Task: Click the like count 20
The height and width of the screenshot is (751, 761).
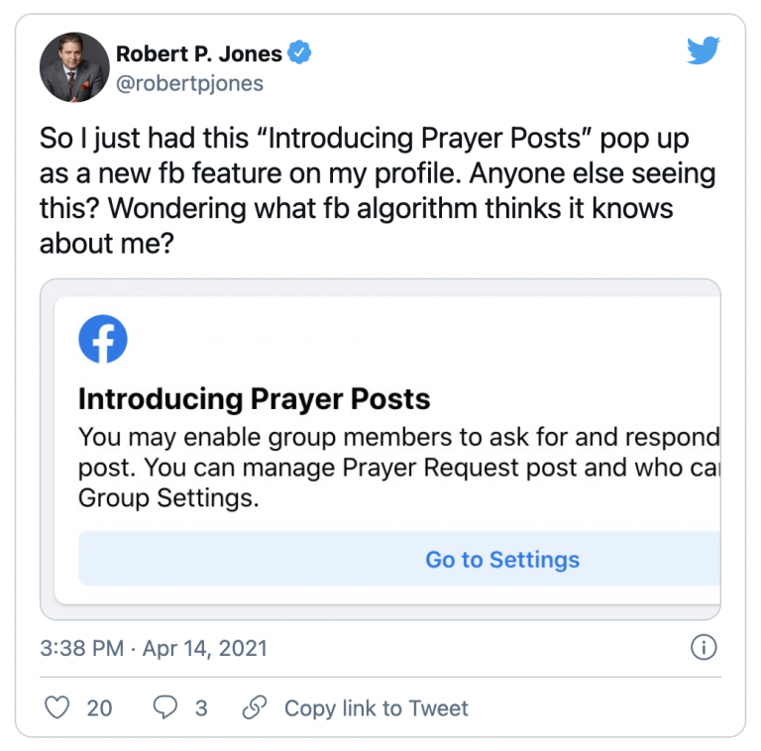Action: 99,708
